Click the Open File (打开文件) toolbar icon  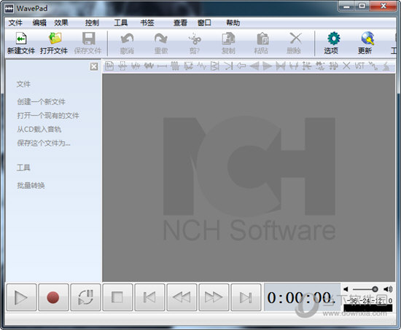click(55, 39)
